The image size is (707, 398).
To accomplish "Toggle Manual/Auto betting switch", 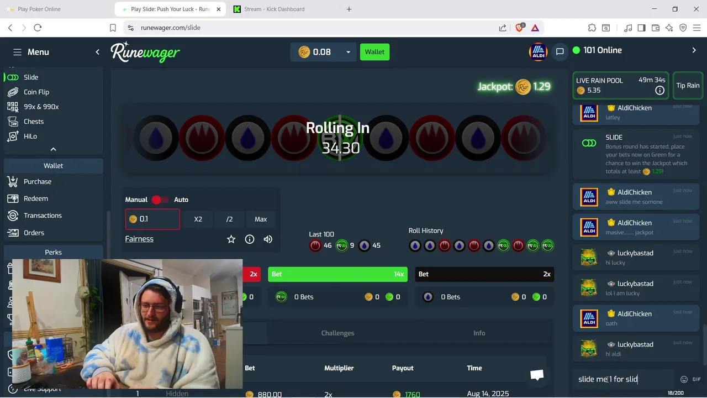I will (x=159, y=200).
